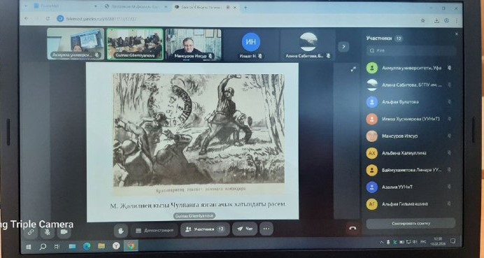
Task: Select Gulnaz Gilemiyanova video thumbnail
Action: pos(135,44)
